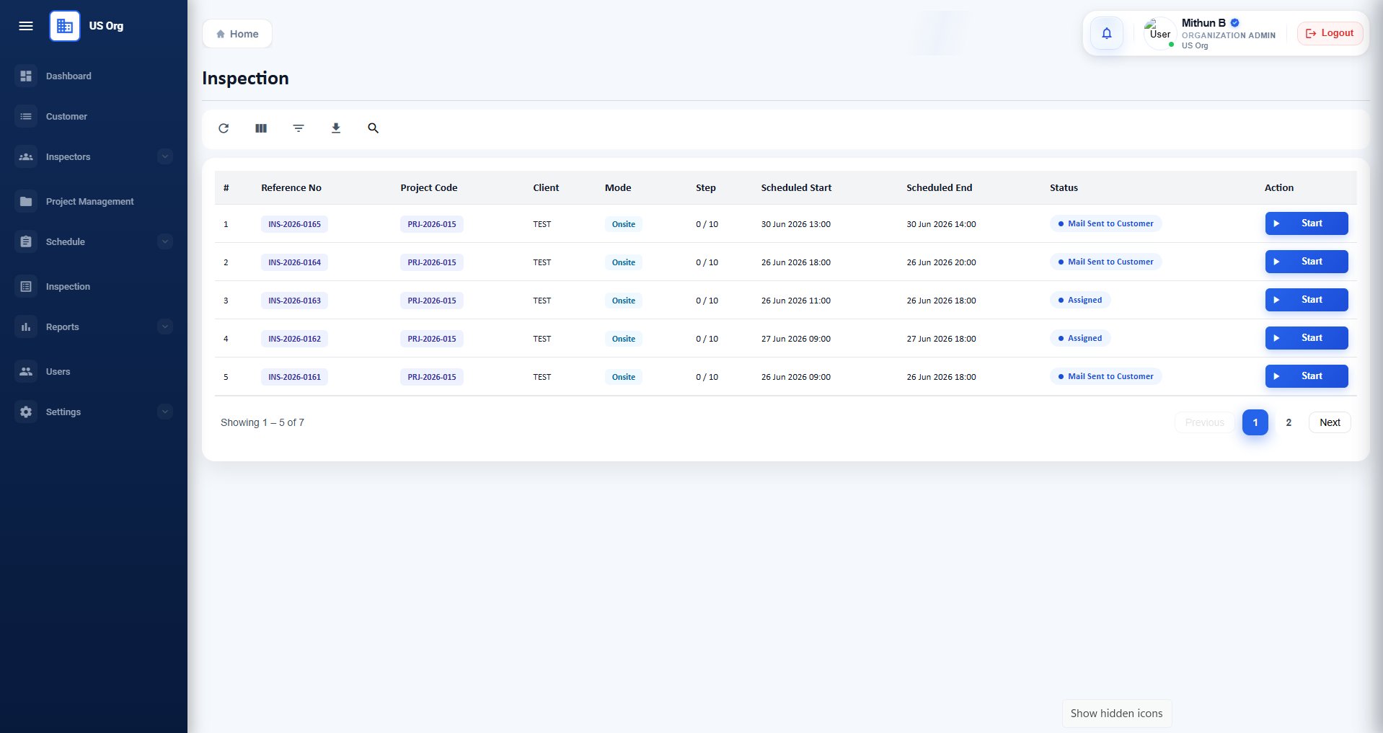This screenshot has width=1383, height=733.
Task: Toggle the hamburger sidebar menu
Action: 26,26
